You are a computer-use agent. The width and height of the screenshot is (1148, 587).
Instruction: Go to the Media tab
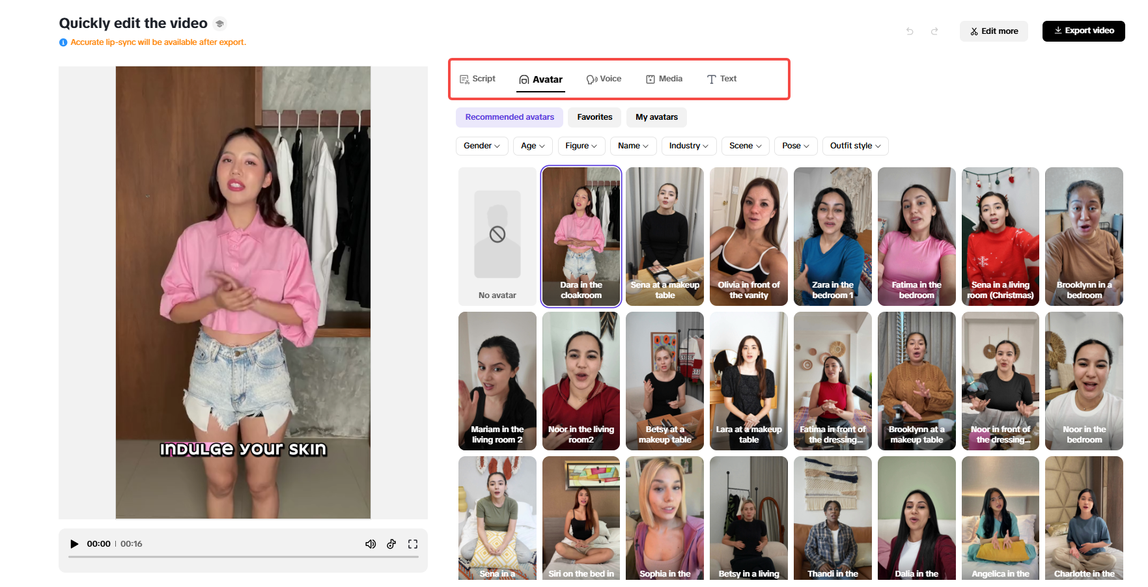(664, 79)
